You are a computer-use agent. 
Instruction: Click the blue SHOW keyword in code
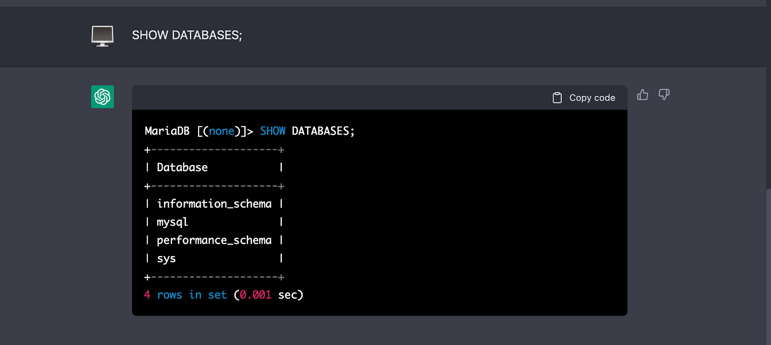(273, 131)
